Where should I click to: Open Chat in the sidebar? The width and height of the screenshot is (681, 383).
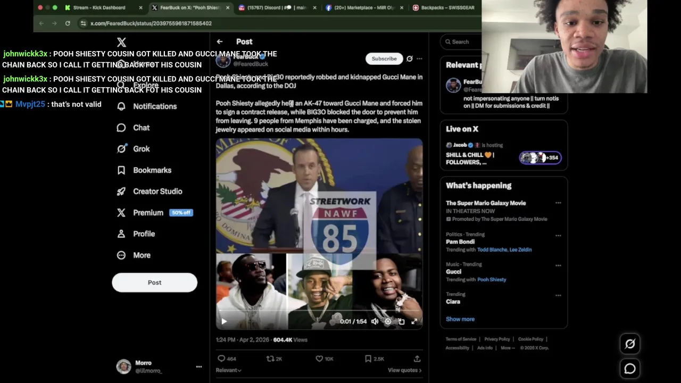click(134, 128)
